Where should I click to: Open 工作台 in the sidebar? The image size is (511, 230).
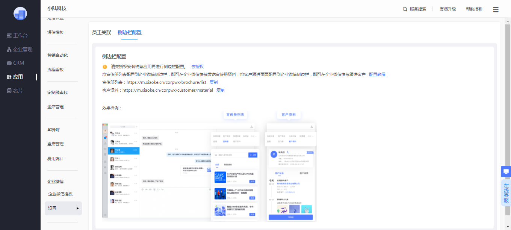(20, 35)
